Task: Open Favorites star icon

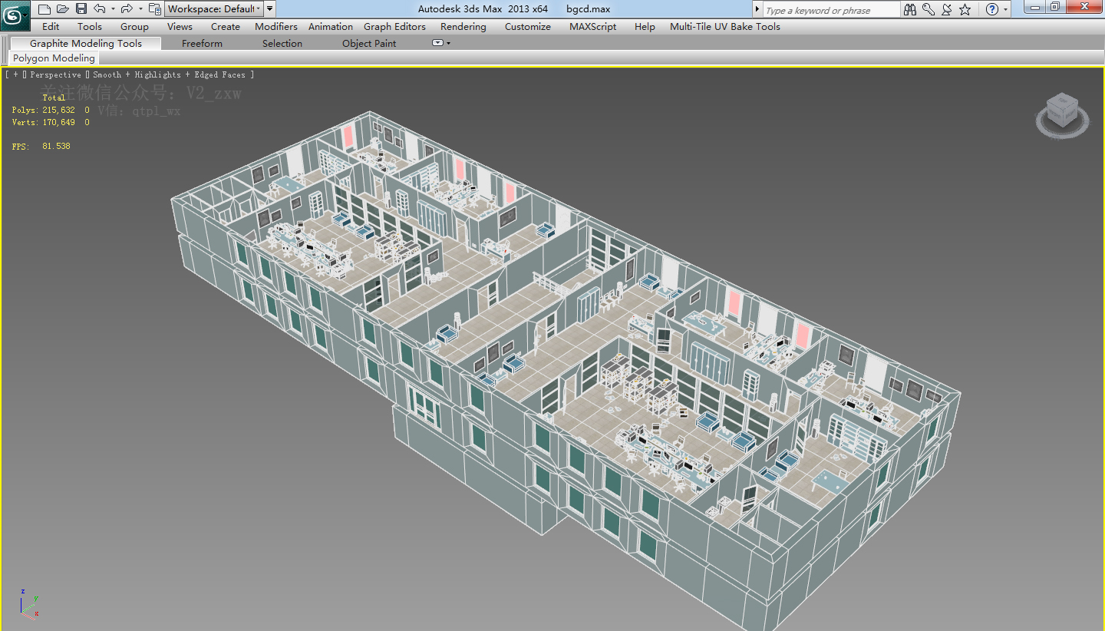Action: pyautogui.click(x=965, y=9)
